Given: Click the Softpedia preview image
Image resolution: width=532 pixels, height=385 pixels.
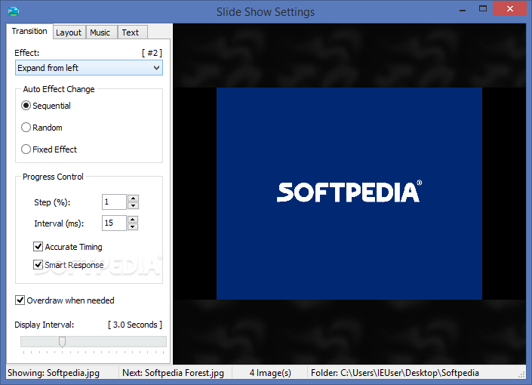Looking at the screenshot, I should tap(349, 193).
